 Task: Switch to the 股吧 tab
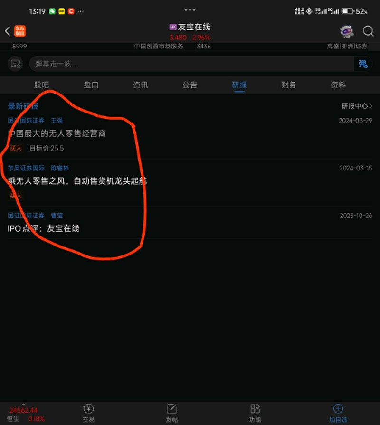pyautogui.click(x=41, y=85)
